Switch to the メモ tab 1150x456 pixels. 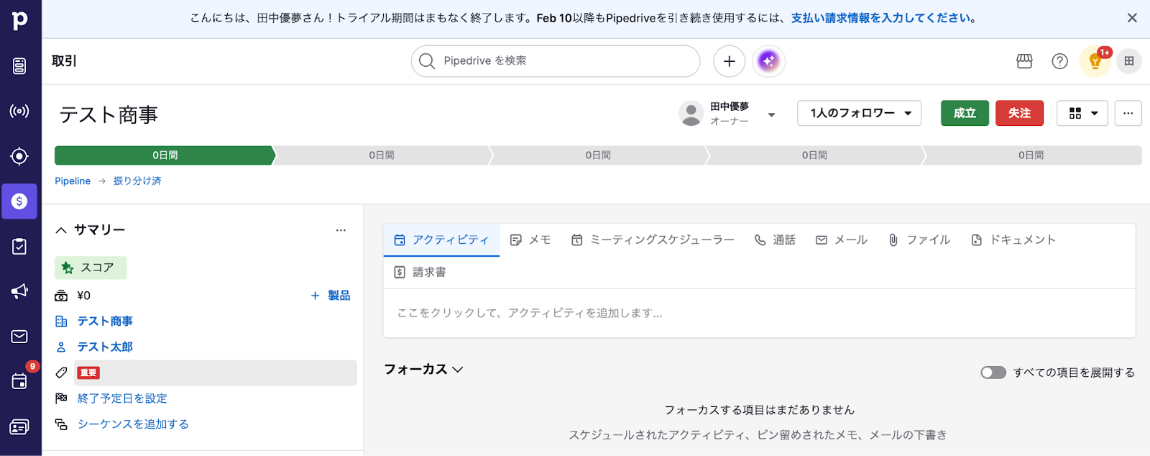[530, 240]
